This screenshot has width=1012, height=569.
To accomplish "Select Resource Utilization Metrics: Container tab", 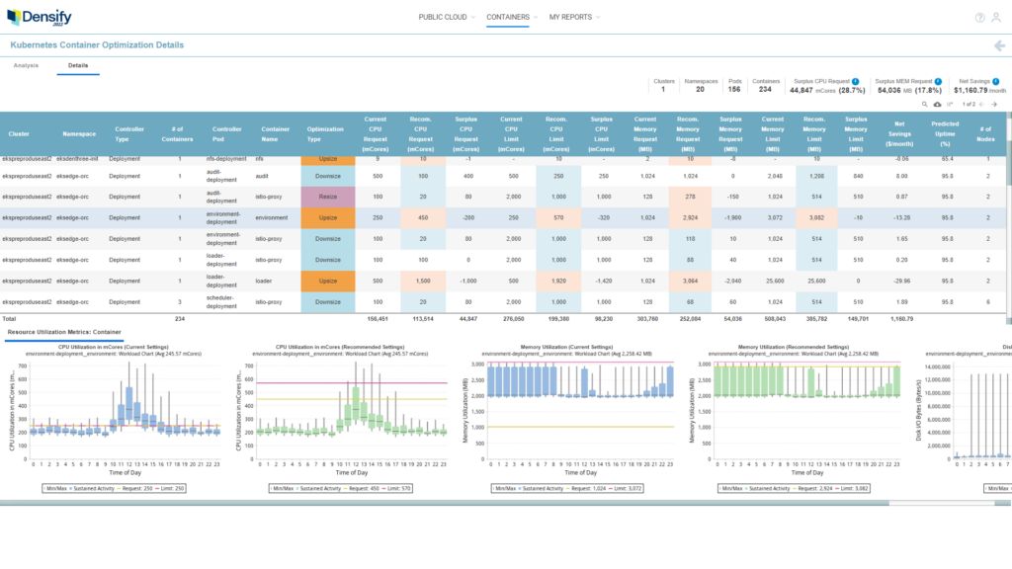I will tap(64, 332).
